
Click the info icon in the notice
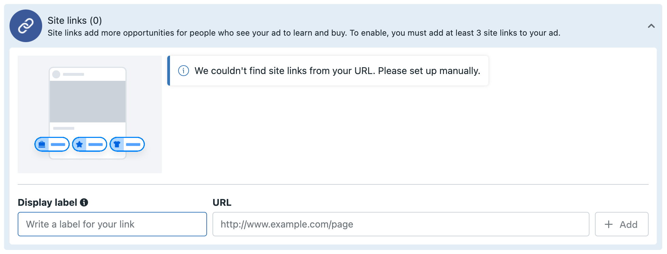[x=184, y=71]
